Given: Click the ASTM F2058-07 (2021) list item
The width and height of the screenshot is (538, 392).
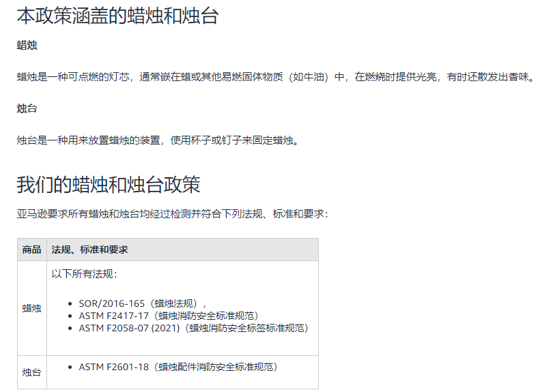Looking at the screenshot, I should (x=193, y=329).
